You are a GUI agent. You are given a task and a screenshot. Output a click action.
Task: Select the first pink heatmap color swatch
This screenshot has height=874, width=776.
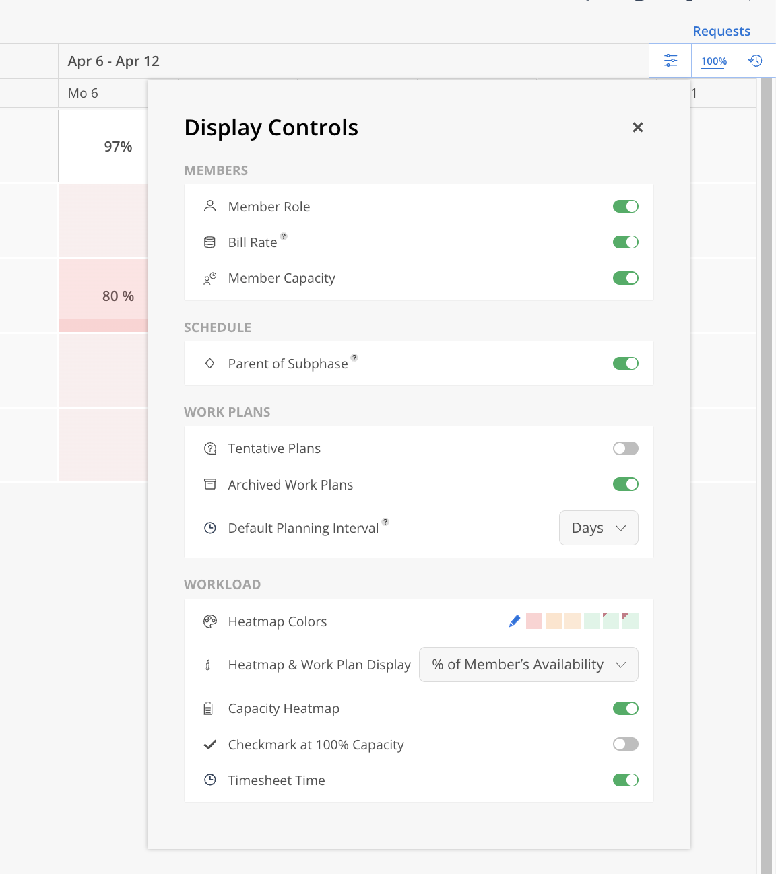click(534, 621)
